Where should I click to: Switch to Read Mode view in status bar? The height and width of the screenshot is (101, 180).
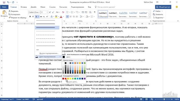(x=141, y=99)
